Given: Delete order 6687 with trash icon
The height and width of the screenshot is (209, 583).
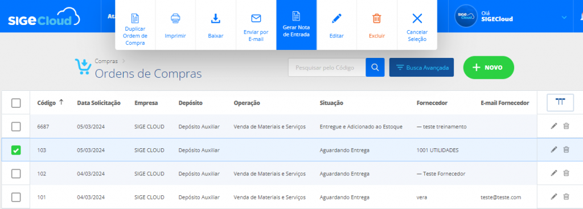Looking at the screenshot, I should 566,126.
